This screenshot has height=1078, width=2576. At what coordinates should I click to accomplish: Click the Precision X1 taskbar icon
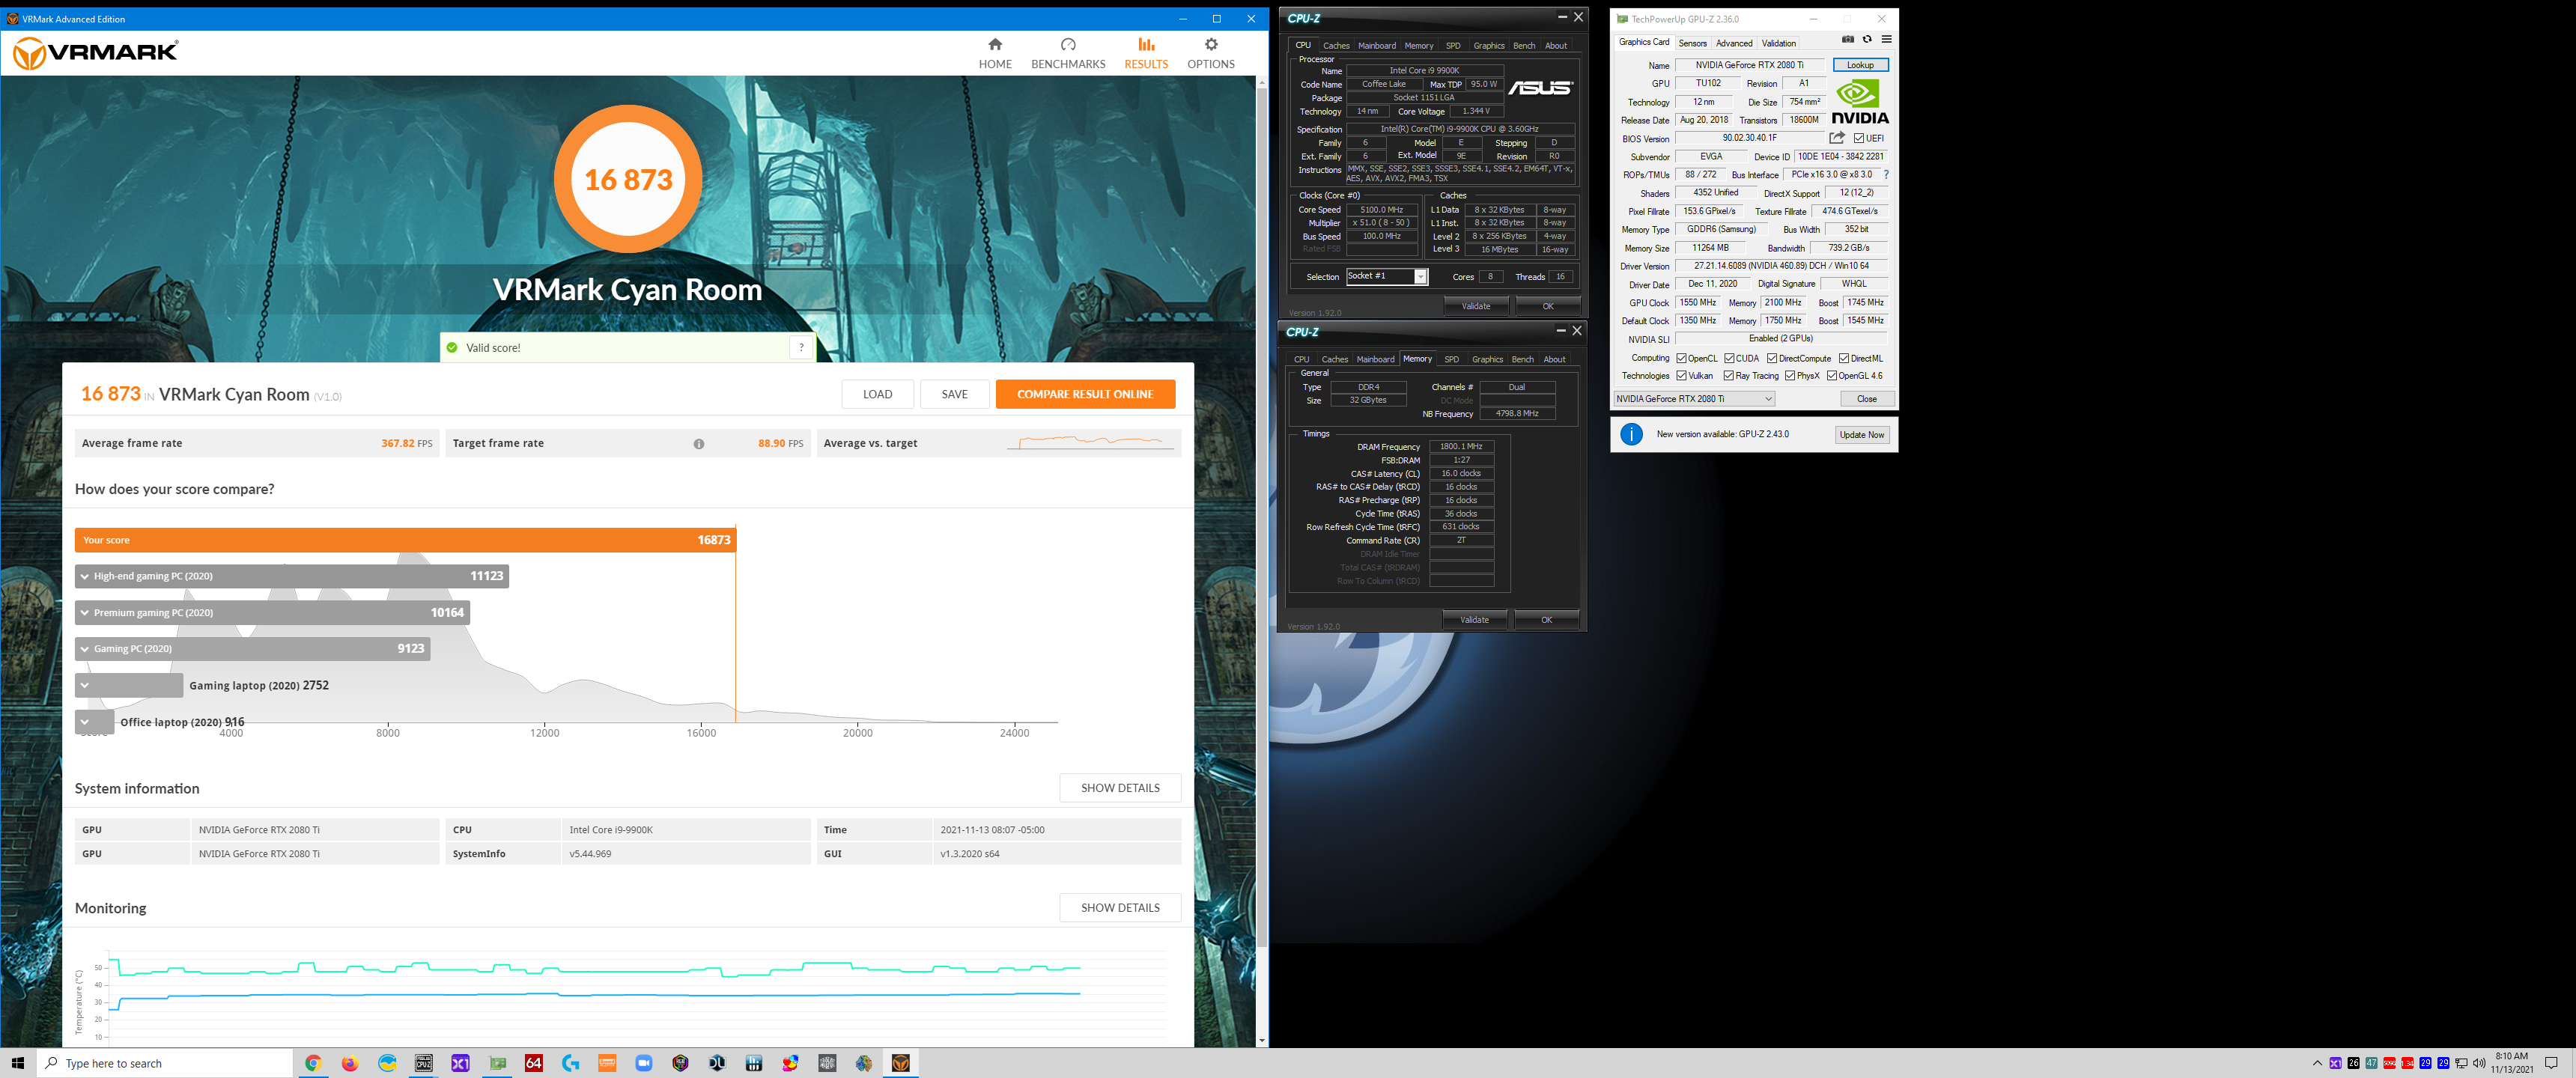point(460,1063)
